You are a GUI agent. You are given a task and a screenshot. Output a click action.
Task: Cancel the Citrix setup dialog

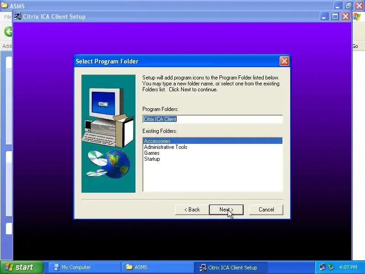266,210
